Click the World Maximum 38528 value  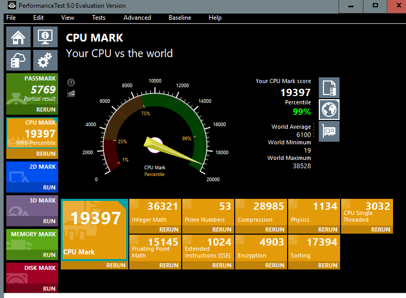302,166
